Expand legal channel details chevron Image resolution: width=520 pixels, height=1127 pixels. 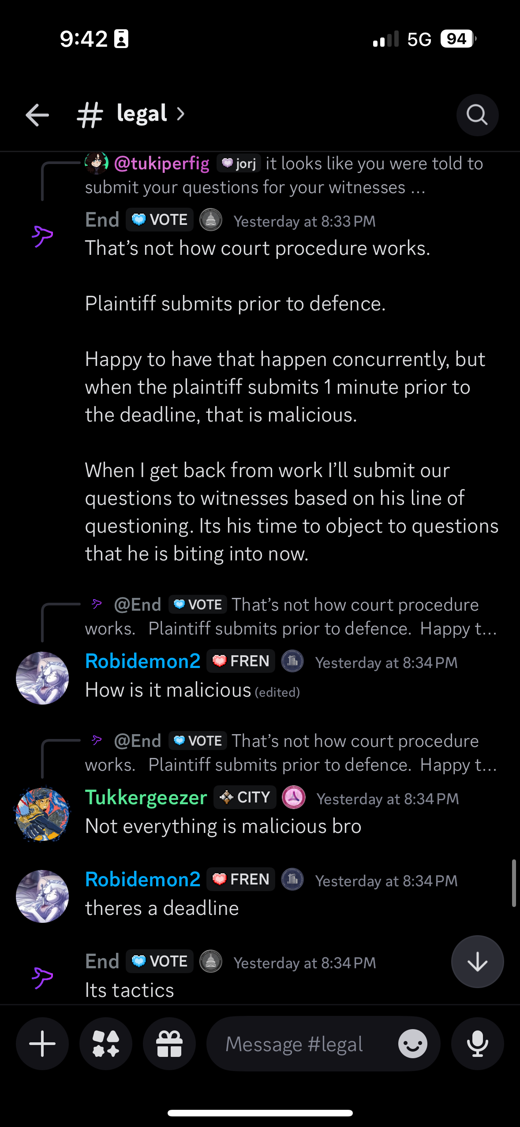click(180, 114)
